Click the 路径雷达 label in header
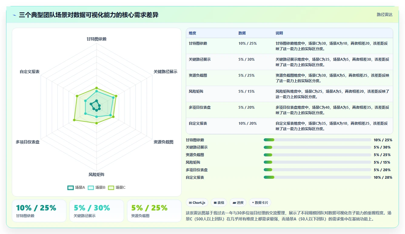Viewport: 405px width, 234px height. click(x=384, y=14)
